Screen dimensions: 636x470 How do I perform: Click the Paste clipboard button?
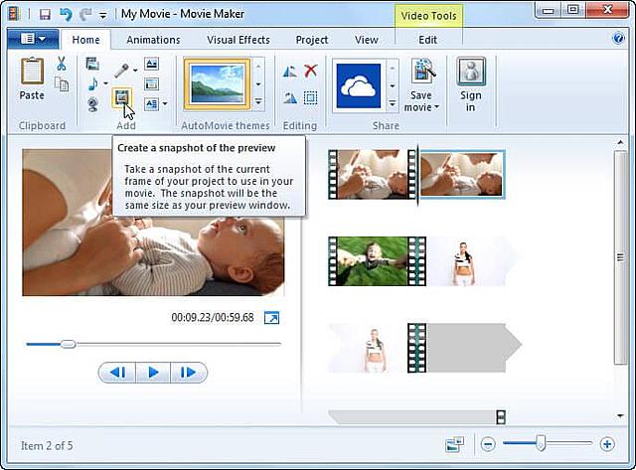point(32,79)
